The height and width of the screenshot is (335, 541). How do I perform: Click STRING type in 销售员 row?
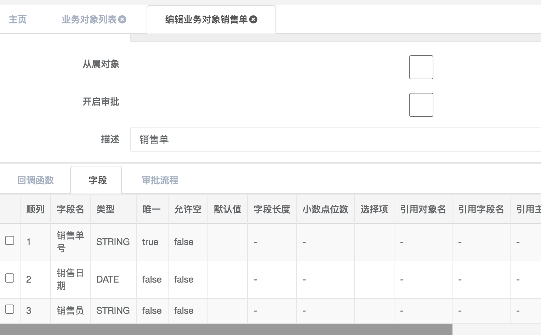(x=113, y=311)
